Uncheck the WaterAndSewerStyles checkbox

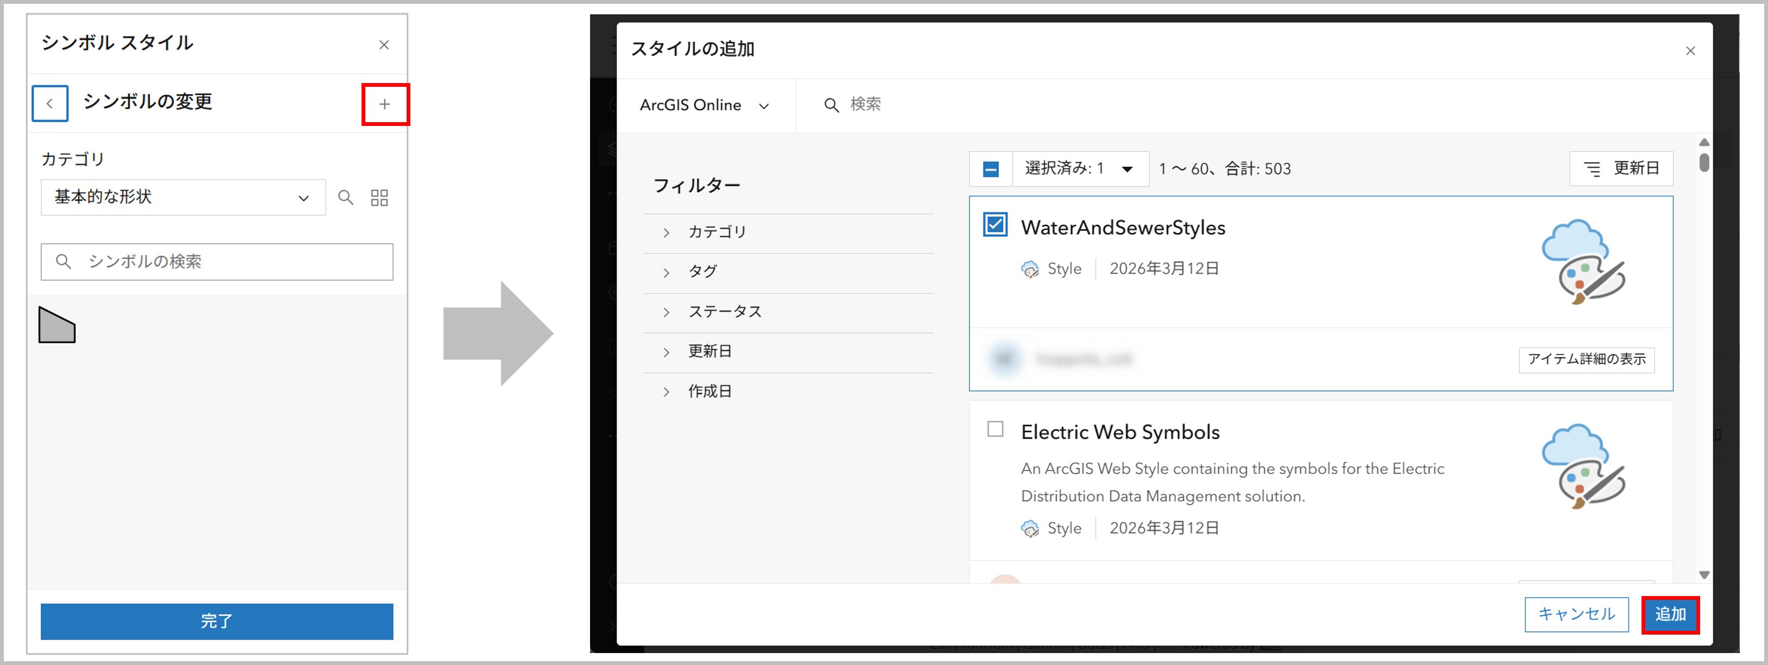[994, 224]
